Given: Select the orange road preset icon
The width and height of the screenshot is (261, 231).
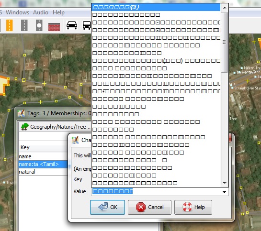Looking at the screenshot, I should 10,25.
